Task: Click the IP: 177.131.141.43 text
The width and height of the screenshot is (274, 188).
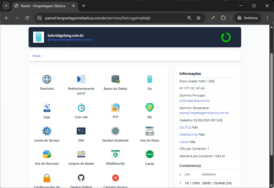Action: (x=192, y=88)
